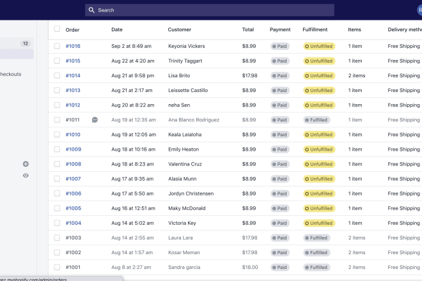Click the Unfulfilled badge on order #1016
The width and height of the screenshot is (422, 281).
point(319,46)
